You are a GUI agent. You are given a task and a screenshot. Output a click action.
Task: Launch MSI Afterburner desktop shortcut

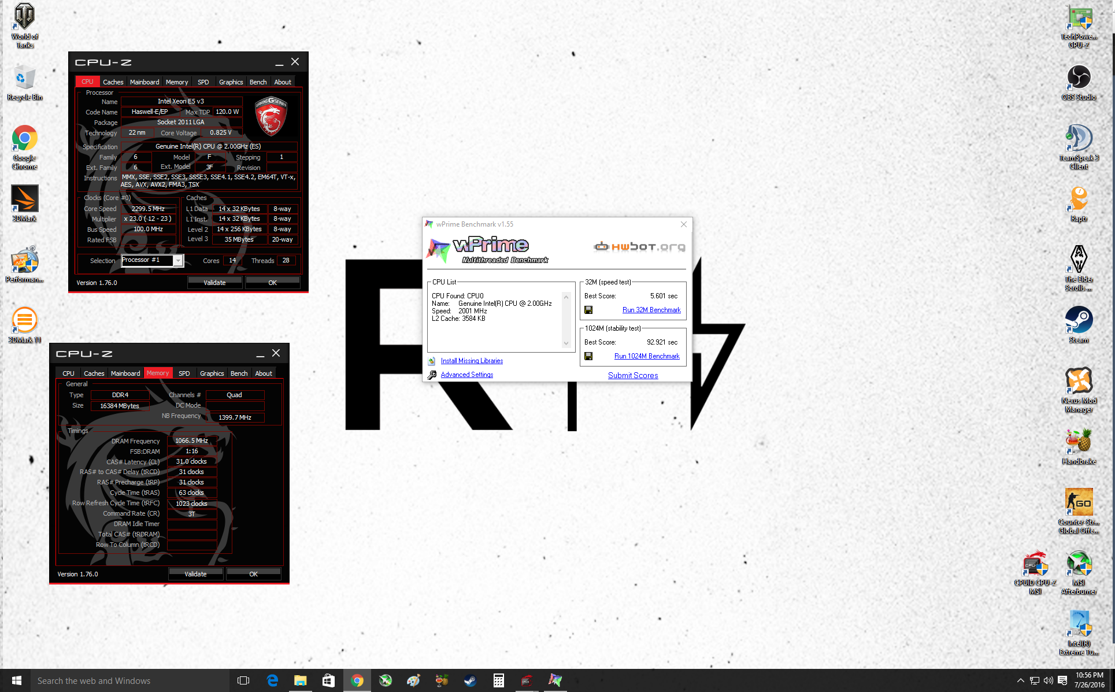coord(1079,572)
